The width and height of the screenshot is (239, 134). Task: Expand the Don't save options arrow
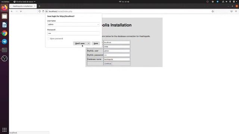pyautogui.click(x=89, y=44)
